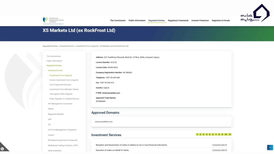Open Regulatory Framework top menu
The height and width of the screenshot is (154, 274).
coord(178,21)
